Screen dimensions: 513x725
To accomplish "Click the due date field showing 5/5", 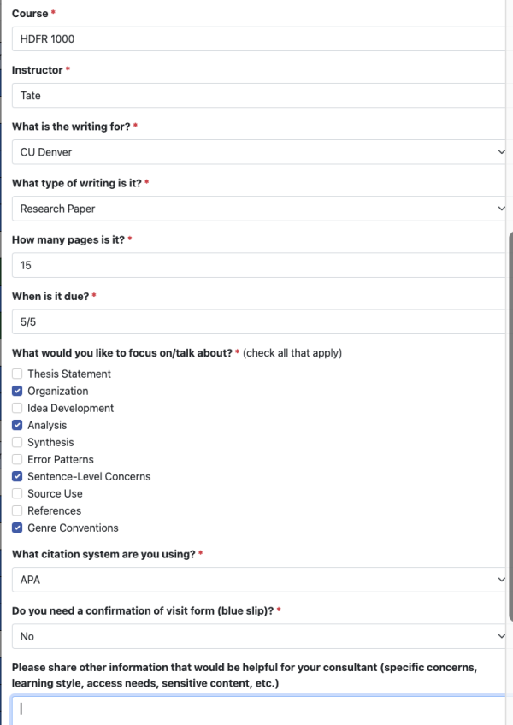I will coord(258,321).
